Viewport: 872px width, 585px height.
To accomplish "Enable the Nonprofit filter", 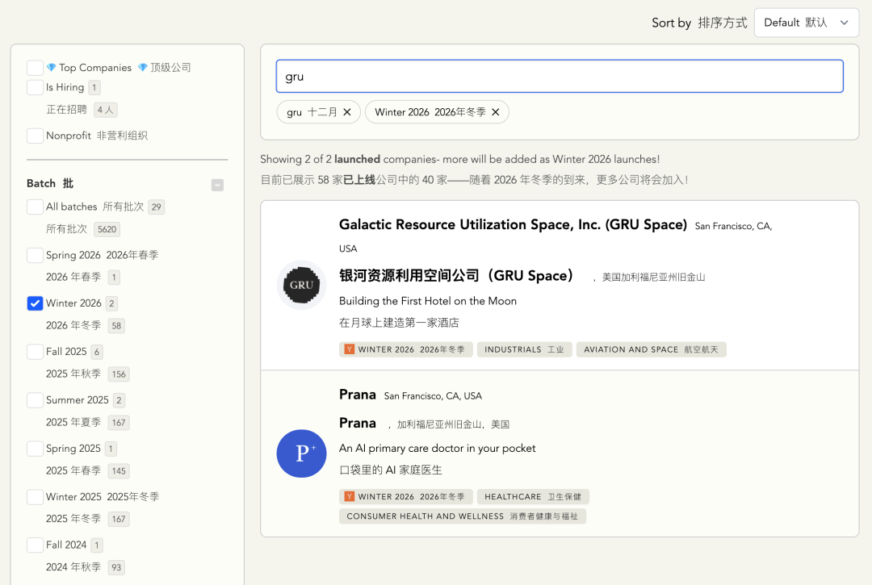I will 35,135.
